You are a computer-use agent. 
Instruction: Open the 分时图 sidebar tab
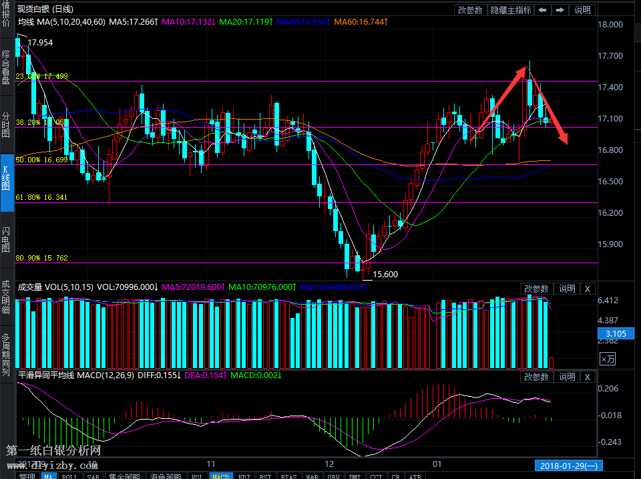6,124
